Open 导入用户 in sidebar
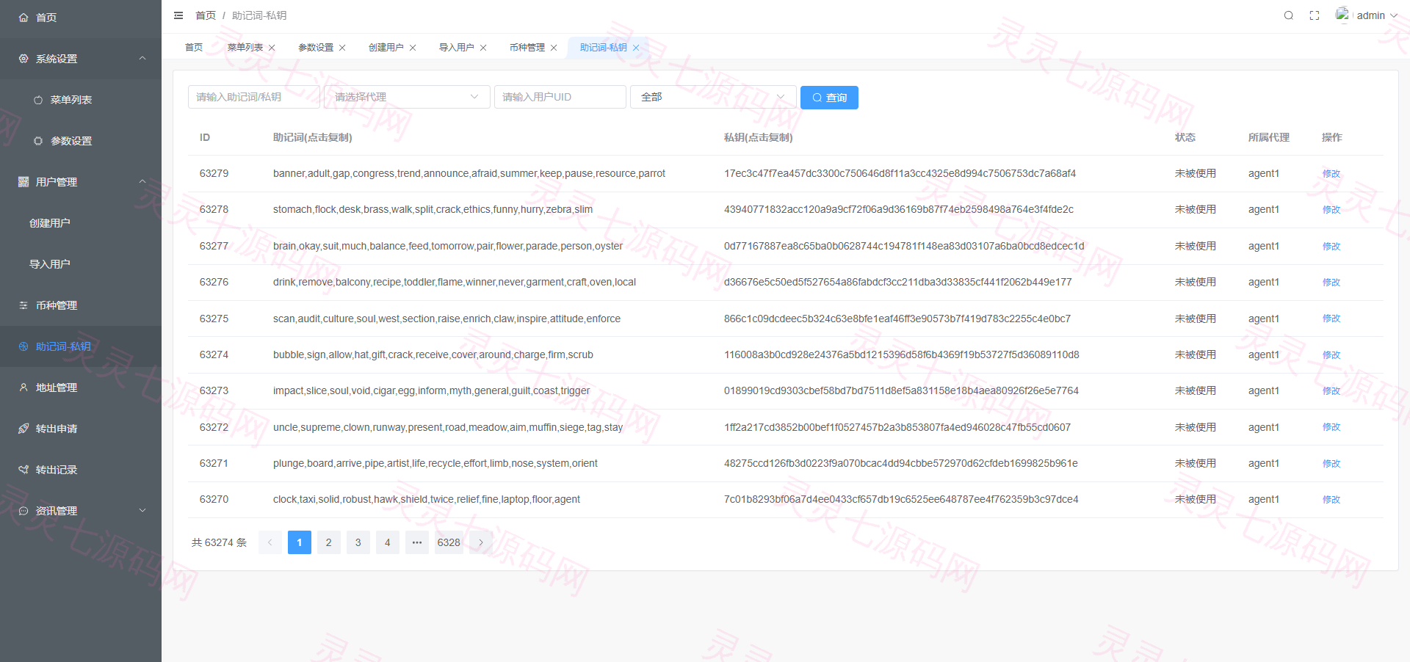The image size is (1410, 662). (81, 264)
